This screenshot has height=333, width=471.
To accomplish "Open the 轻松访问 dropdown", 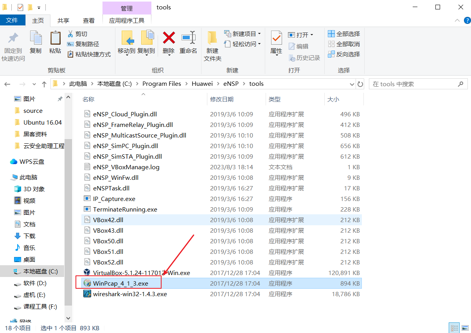I will 243,44.
